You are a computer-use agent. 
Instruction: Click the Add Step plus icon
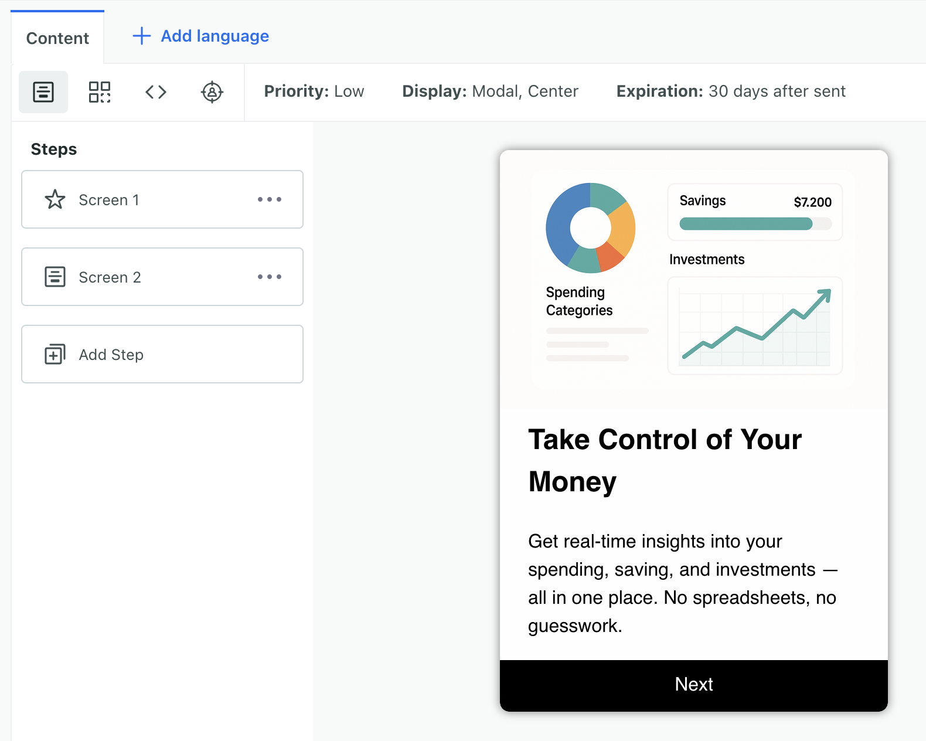pyautogui.click(x=55, y=354)
